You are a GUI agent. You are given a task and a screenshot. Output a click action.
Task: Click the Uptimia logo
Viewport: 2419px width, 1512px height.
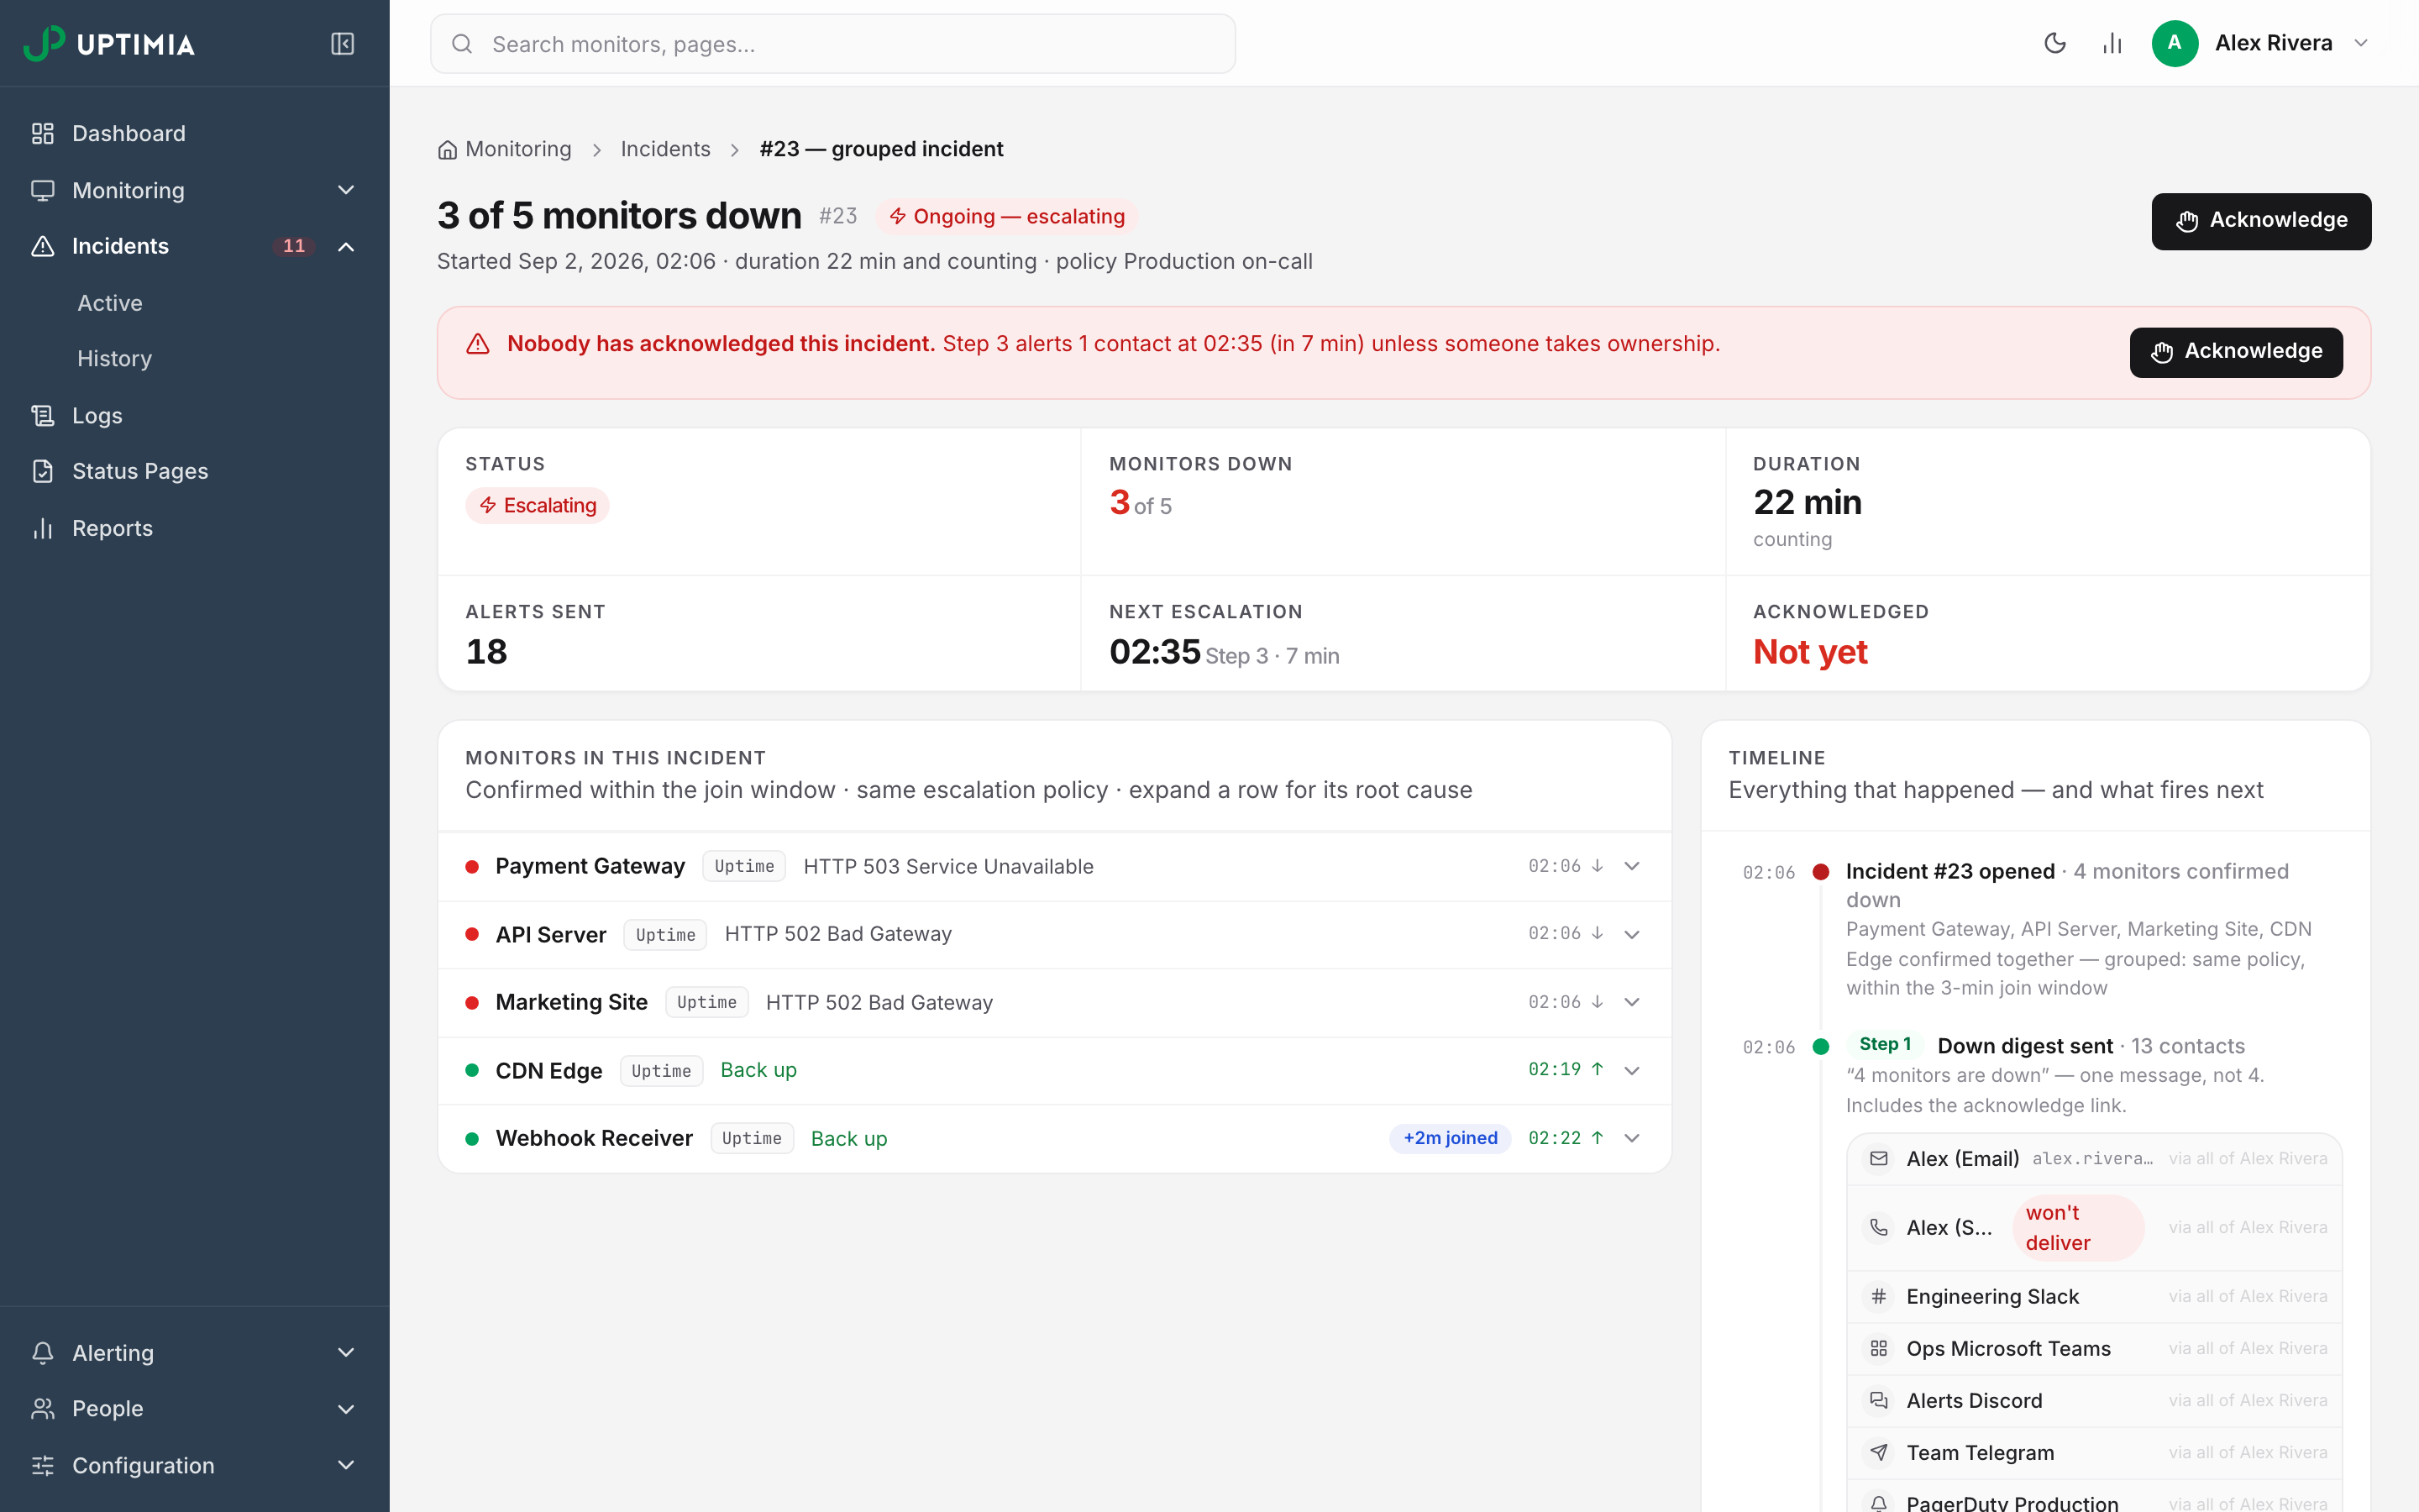[x=109, y=43]
